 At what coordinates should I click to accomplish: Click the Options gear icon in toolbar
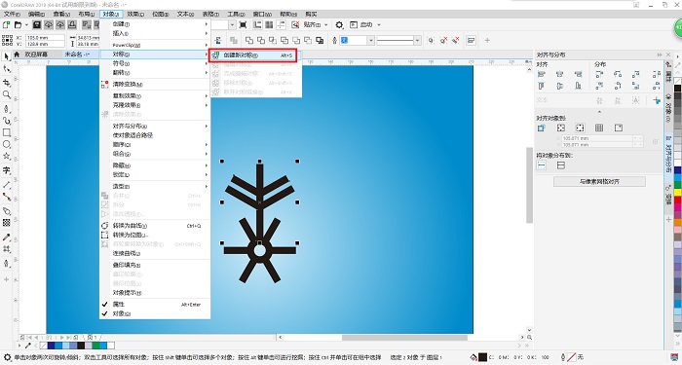pyautogui.click(x=339, y=24)
